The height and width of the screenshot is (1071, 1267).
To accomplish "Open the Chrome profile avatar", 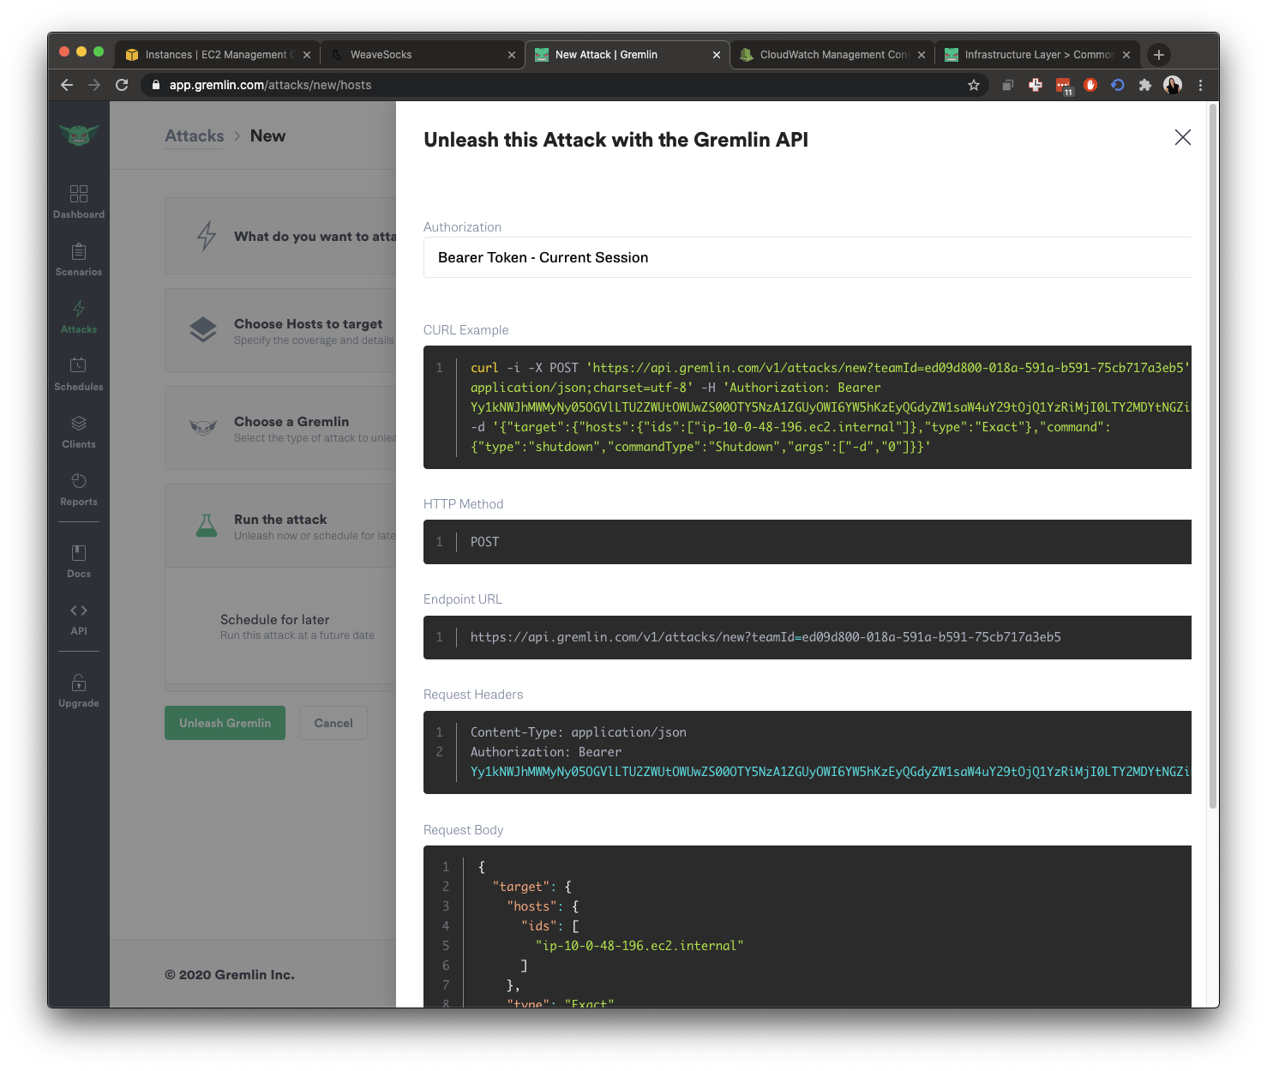I will click(1173, 85).
